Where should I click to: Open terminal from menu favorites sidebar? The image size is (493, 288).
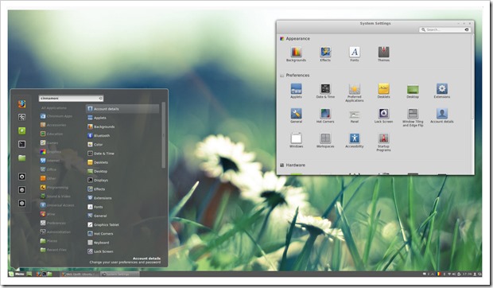point(21,144)
